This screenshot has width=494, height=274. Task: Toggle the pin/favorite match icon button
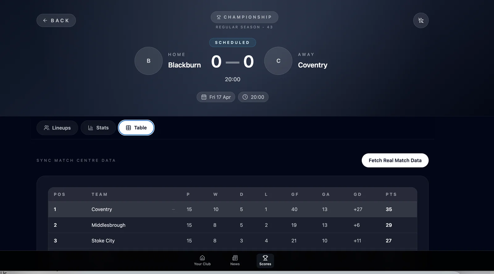pyautogui.click(x=421, y=20)
